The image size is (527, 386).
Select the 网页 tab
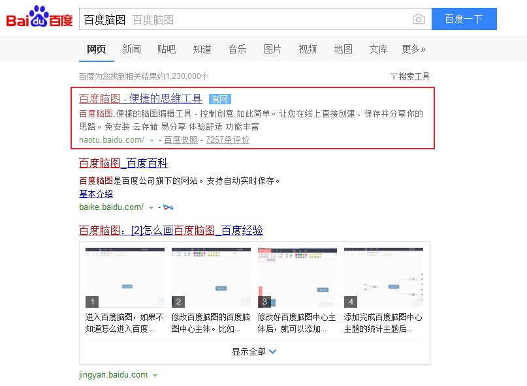[x=97, y=50]
